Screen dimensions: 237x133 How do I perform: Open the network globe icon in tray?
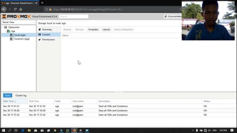[205, 130]
